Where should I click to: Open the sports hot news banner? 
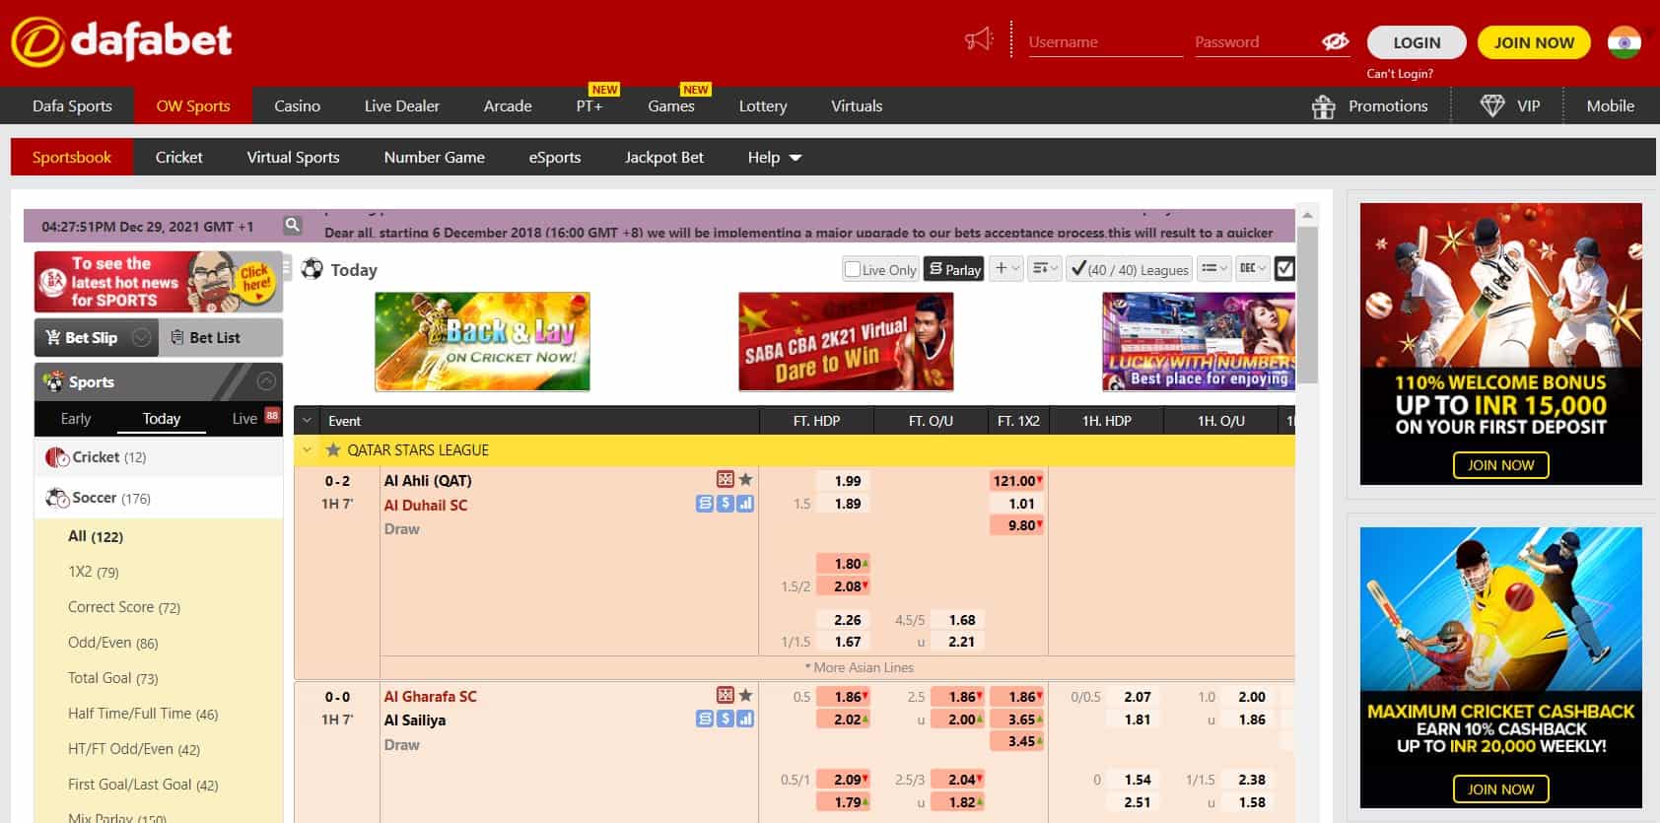158,282
